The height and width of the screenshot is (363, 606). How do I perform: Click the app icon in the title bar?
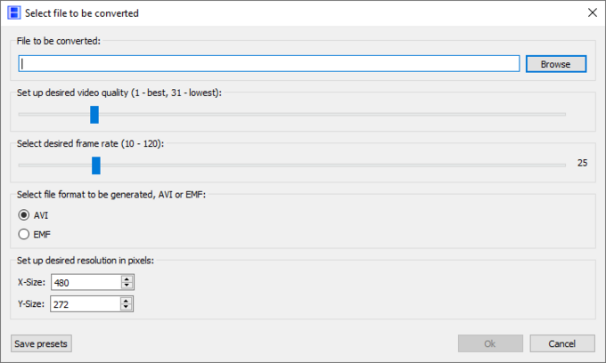(14, 12)
